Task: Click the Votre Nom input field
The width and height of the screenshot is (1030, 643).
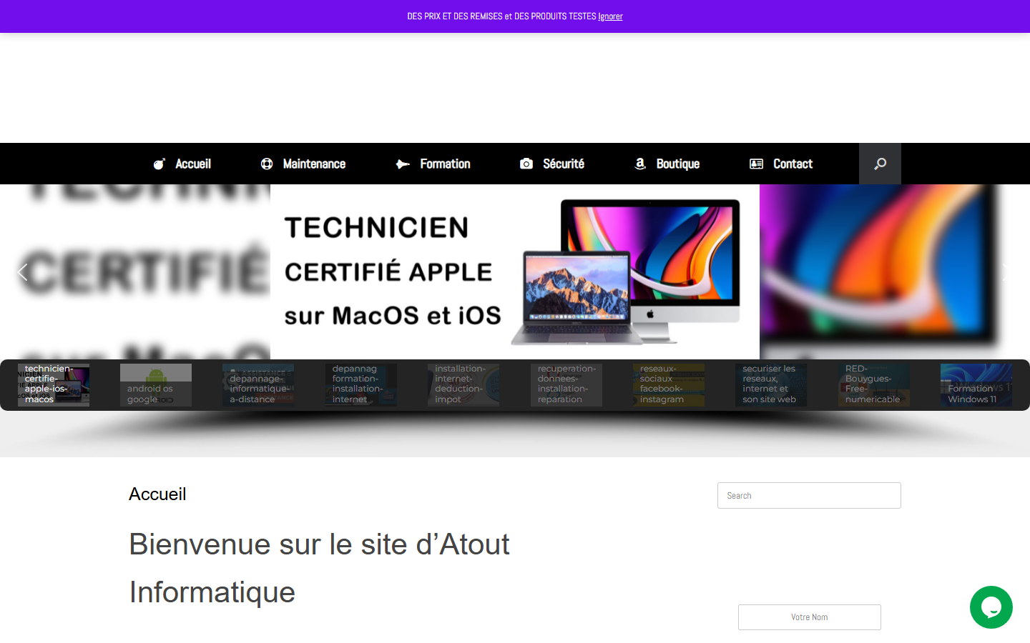Action: (x=809, y=617)
